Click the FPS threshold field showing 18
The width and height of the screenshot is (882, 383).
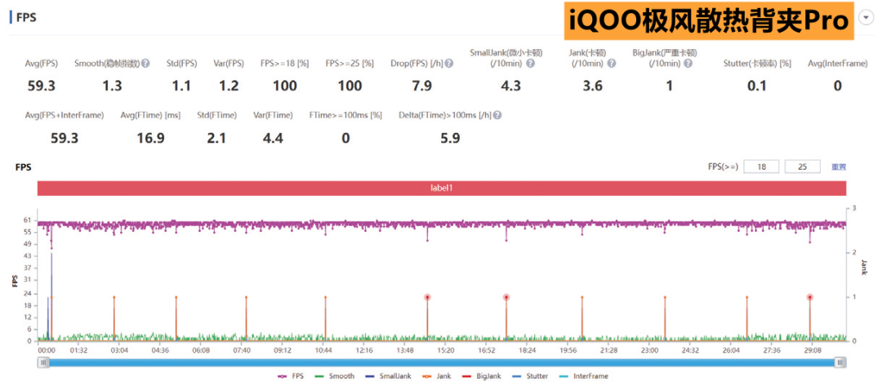761,167
